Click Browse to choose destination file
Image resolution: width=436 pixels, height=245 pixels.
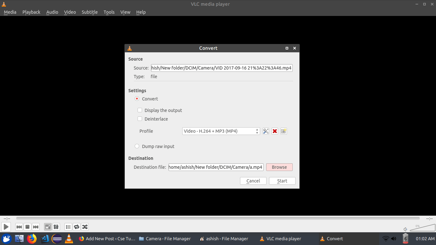coord(279,167)
